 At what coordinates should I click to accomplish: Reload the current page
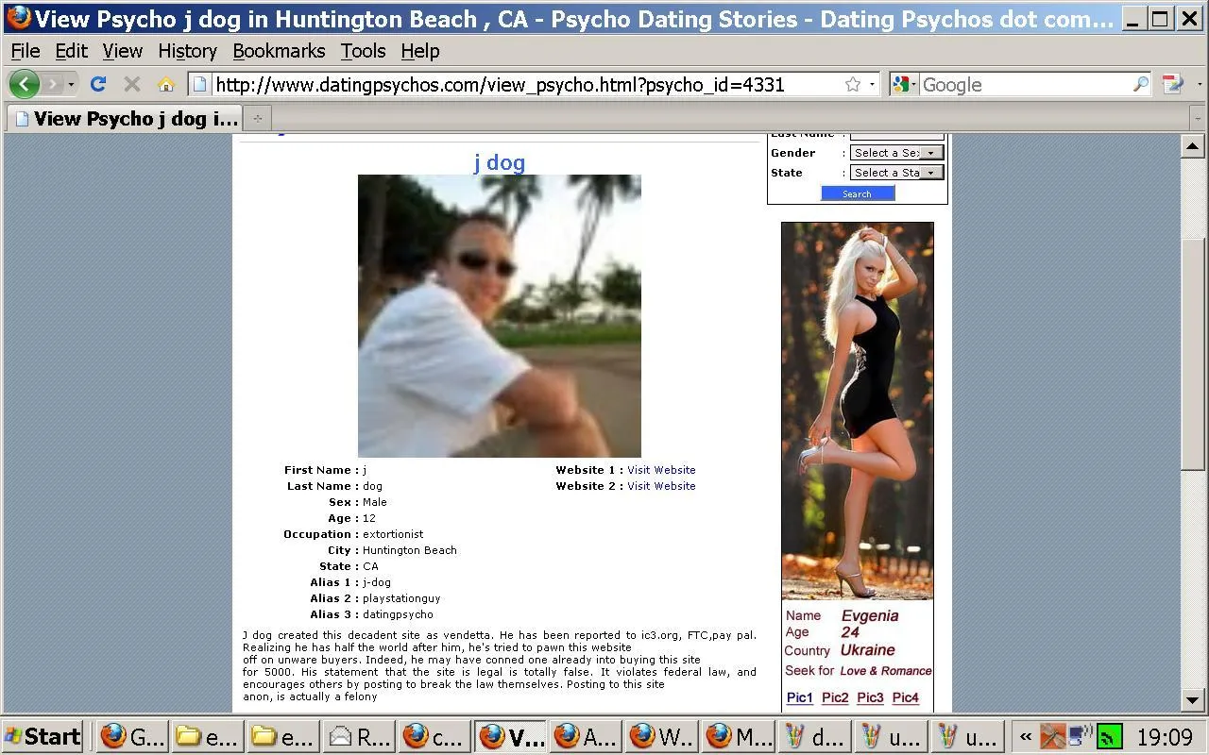click(x=97, y=84)
